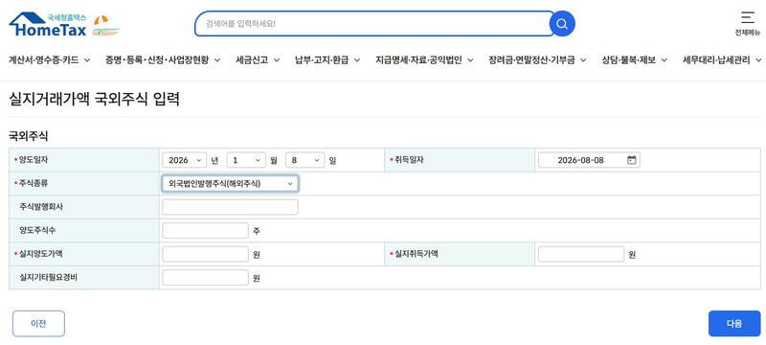Click the 취득일자 date field 2026-08-08

pyautogui.click(x=589, y=160)
